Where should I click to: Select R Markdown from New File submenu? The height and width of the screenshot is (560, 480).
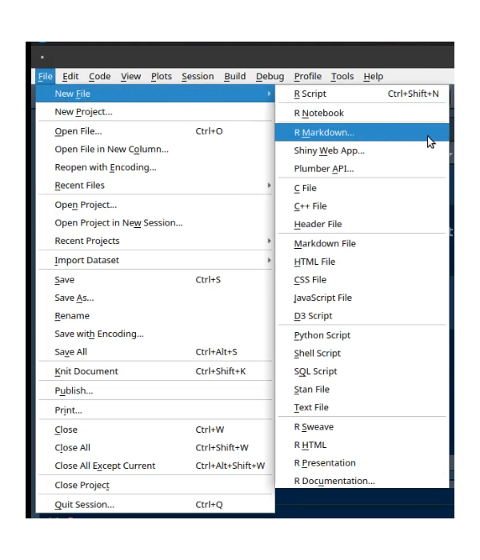pos(324,132)
